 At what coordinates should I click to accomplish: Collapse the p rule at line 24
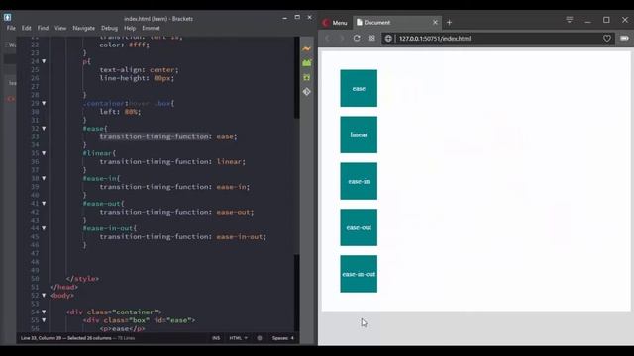click(x=44, y=61)
